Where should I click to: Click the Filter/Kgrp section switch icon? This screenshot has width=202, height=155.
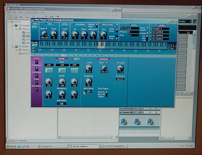tap(36, 69)
